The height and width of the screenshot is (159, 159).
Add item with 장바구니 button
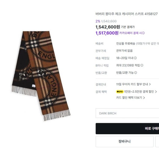pyautogui.click(x=124, y=141)
